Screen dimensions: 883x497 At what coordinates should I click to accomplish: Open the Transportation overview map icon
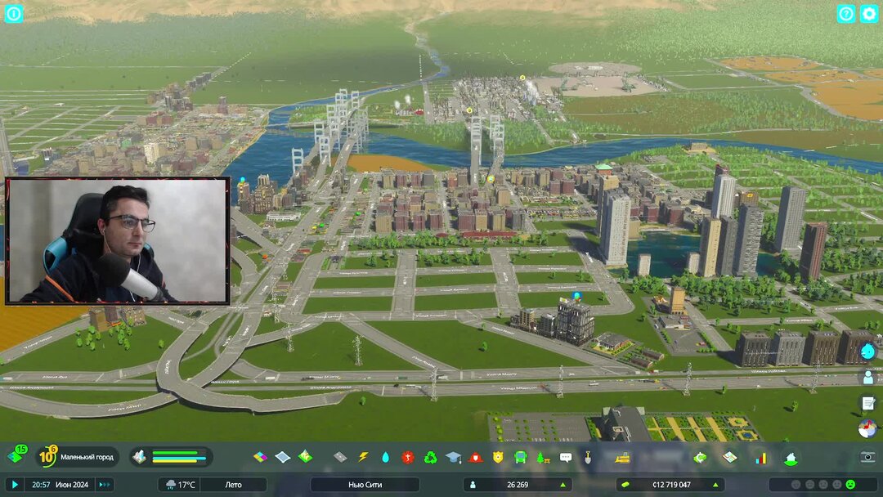[730, 457]
